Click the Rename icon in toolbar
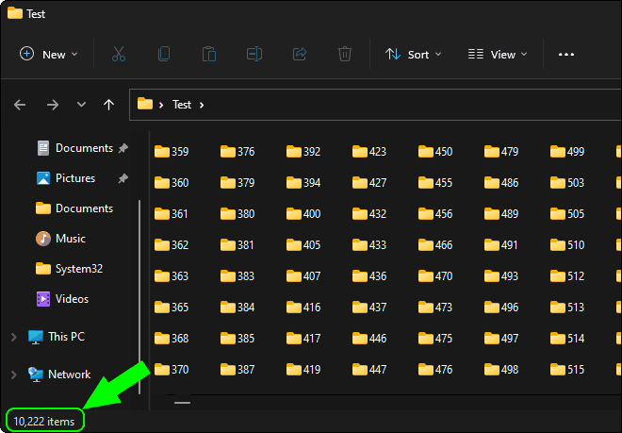622x433 pixels. (254, 54)
